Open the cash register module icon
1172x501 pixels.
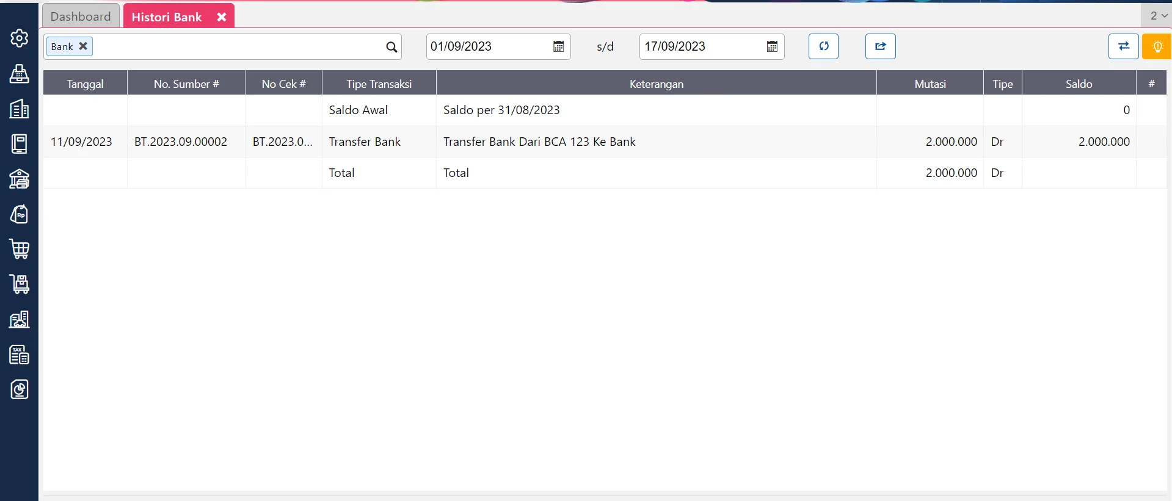(x=19, y=74)
